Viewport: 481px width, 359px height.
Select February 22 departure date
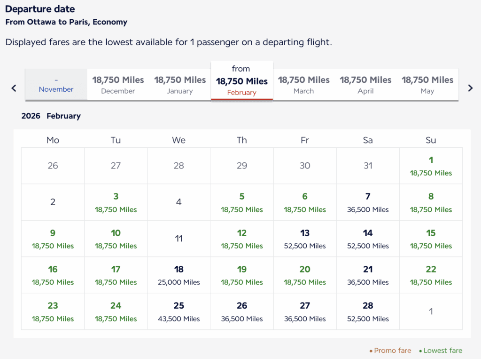click(x=431, y=275)
